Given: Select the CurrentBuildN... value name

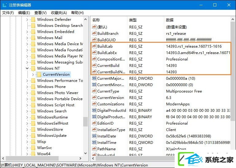Looking at the screenshot, I should 111,72.
